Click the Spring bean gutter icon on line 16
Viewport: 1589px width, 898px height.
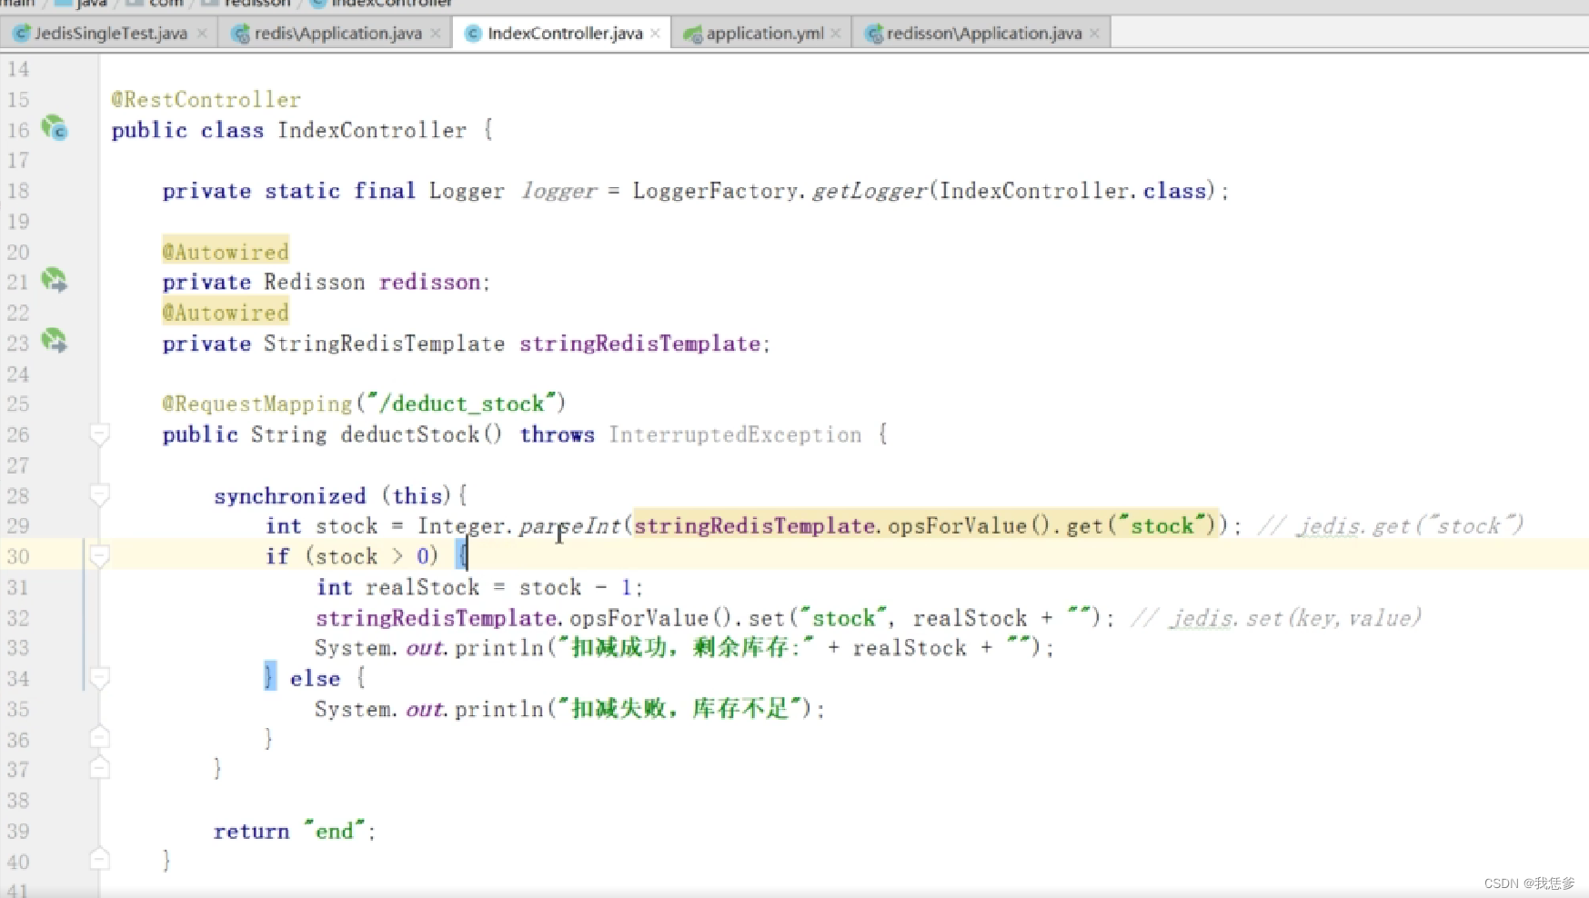pyautogui.click(x=55, y=128)
